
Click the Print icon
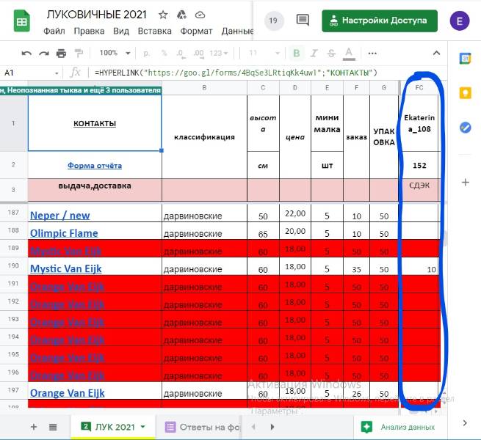pyautogui.click(x=61, y=53)
